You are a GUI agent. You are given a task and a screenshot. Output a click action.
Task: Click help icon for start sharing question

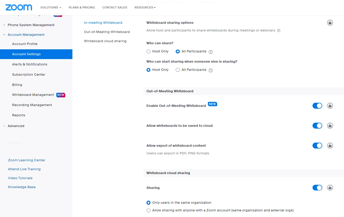[x=211, y=70]
